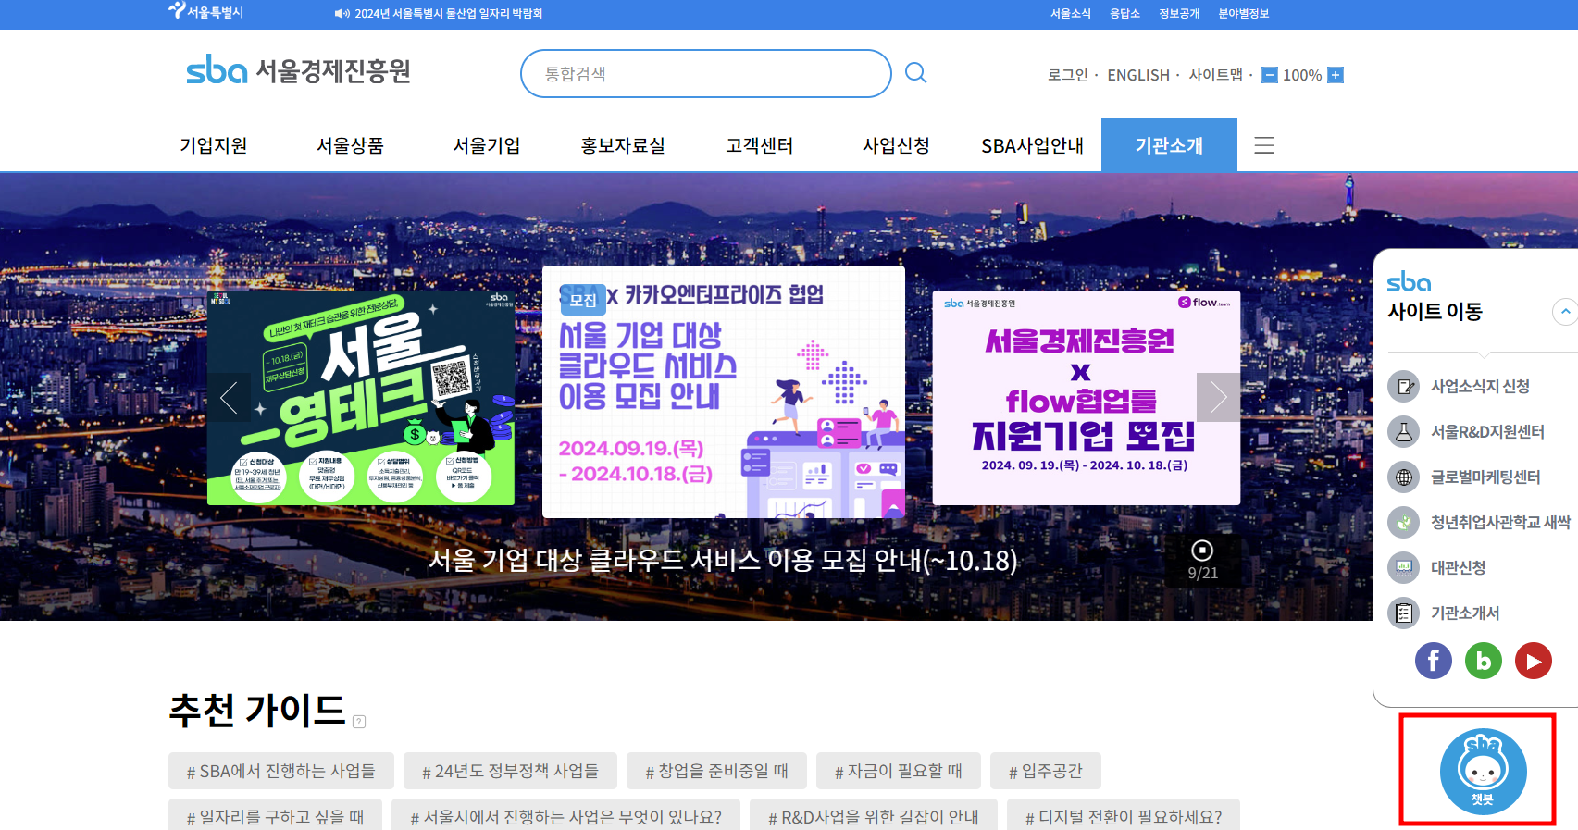Screen dimensions: 1578x830
Task: Click the search magnifier icon
Action: click(x=915, y=73)
